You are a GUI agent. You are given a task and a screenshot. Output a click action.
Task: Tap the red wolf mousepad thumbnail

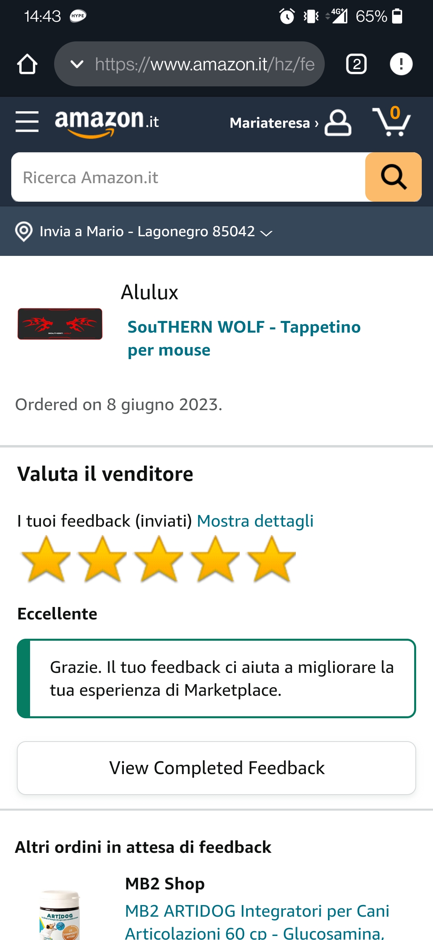[60, 324]
